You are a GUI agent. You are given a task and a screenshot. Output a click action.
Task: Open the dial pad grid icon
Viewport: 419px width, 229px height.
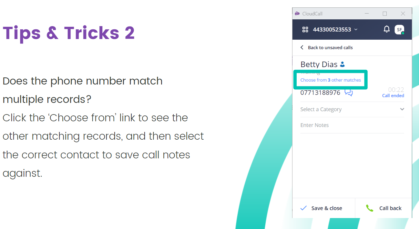[x=305, y=30]
